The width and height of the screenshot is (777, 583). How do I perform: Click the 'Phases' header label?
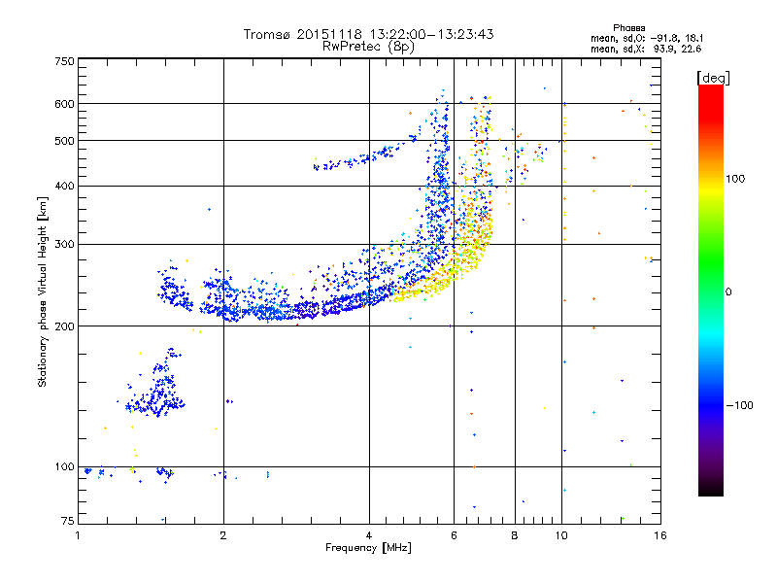click(628, 28)
